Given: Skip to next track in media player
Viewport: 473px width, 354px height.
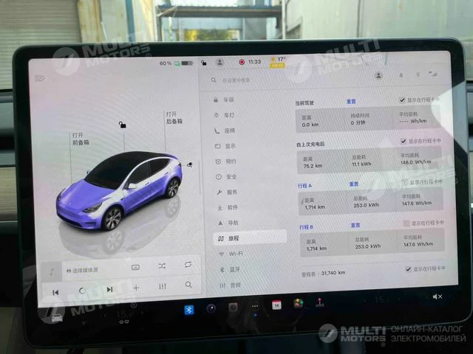Looking at the screenshot, I should click(109, 289).
